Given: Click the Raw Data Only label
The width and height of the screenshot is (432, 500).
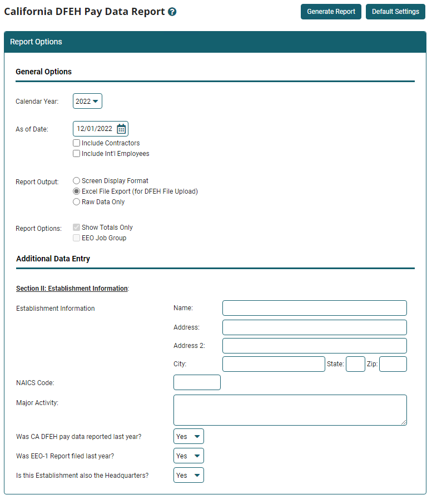Looking at the screenshot, I should tap(103, 202).
